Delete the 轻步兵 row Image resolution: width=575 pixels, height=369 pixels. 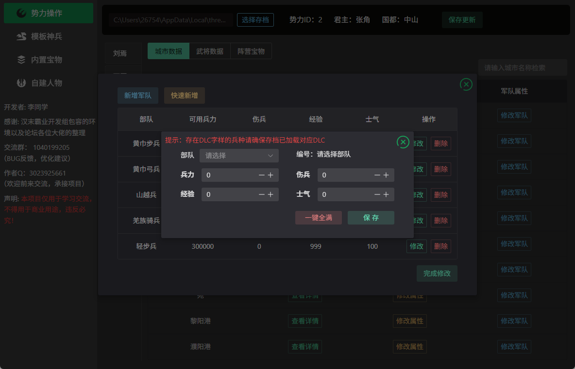tap(440, 246)
